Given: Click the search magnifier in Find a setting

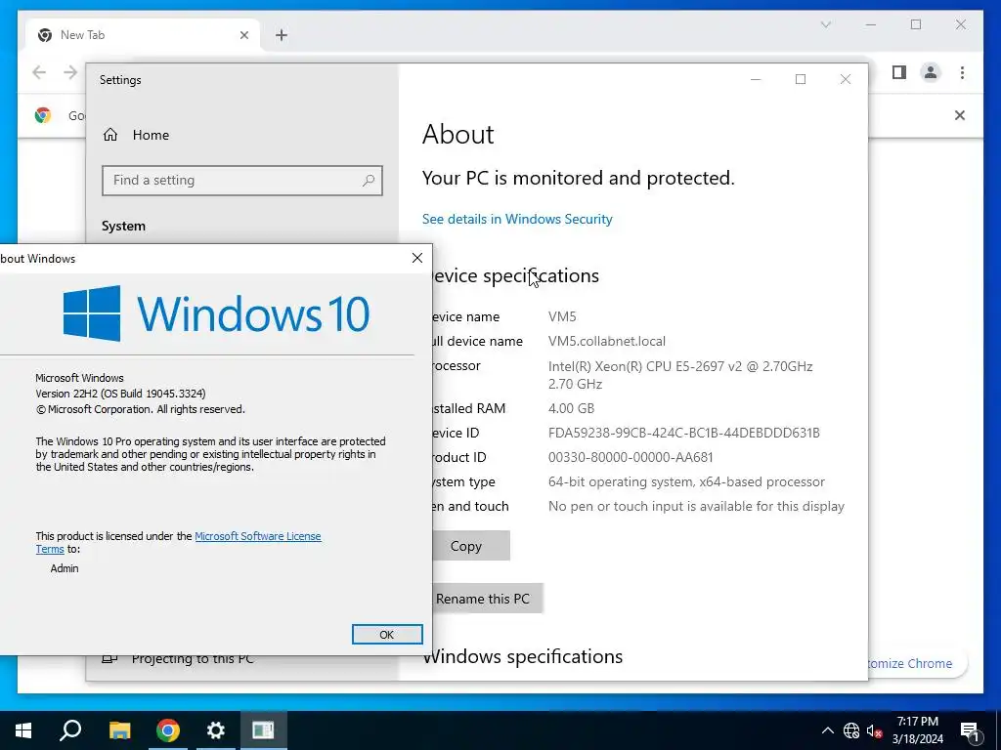Looking at the screenshot, I should point(369,181).
